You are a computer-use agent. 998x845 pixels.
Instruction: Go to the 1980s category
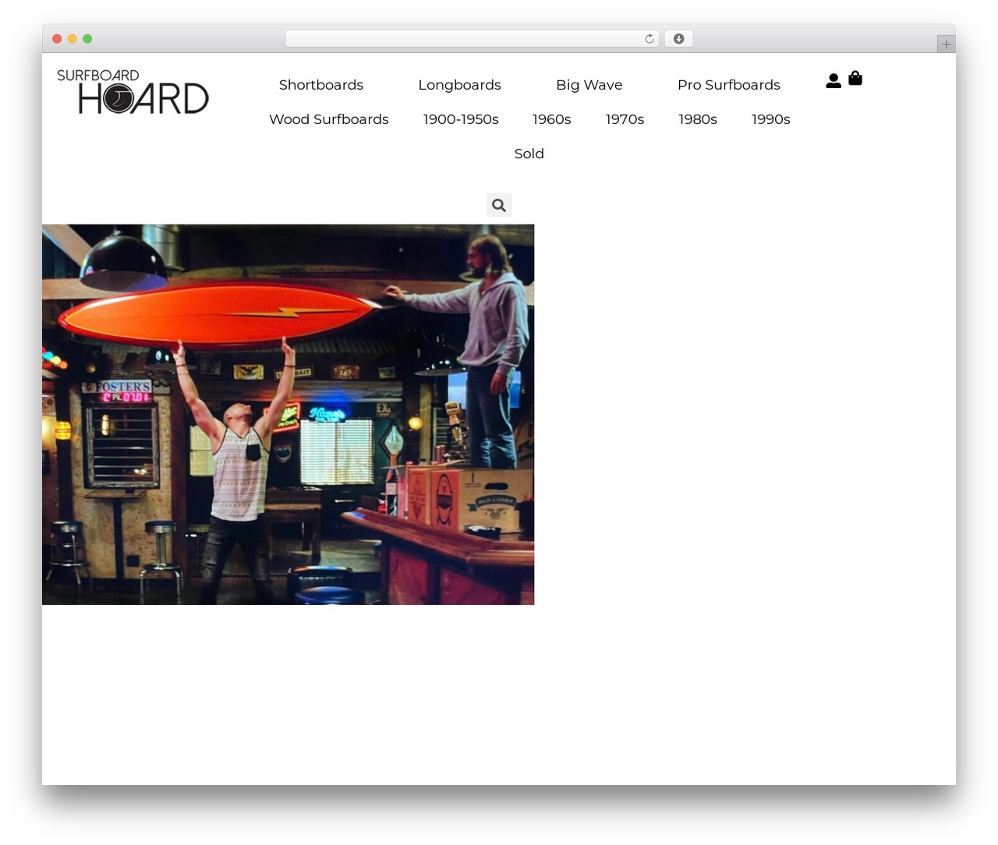pyautogui.click(x=698, y=119)
